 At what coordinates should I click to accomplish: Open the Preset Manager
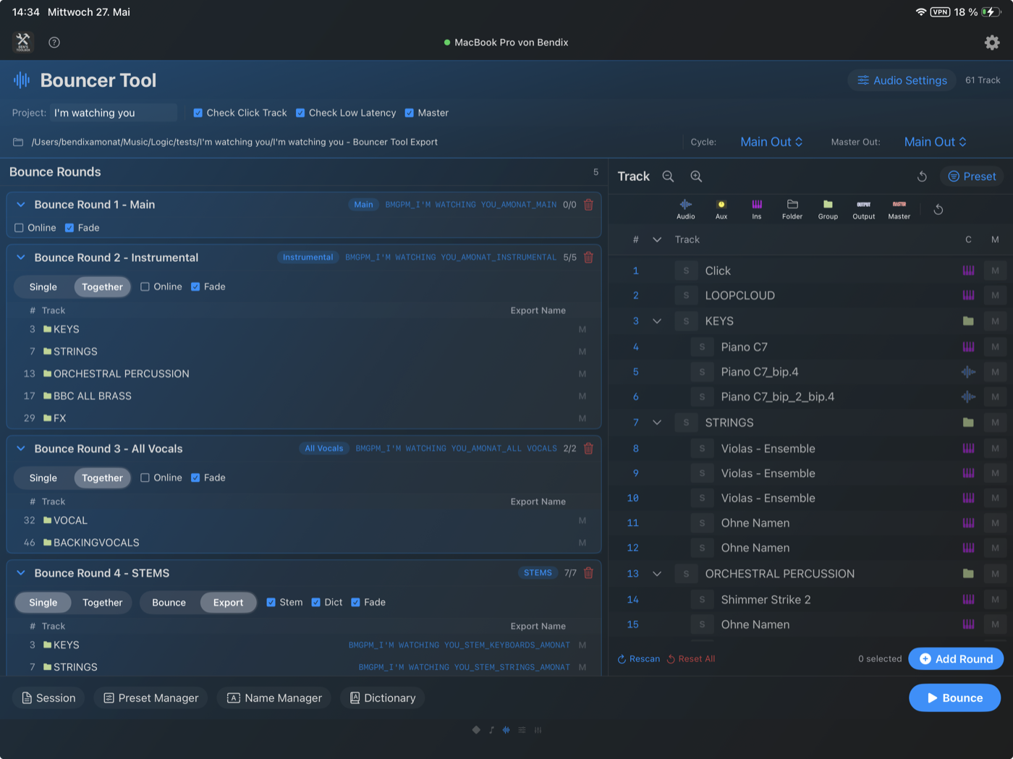coord(151,698)
